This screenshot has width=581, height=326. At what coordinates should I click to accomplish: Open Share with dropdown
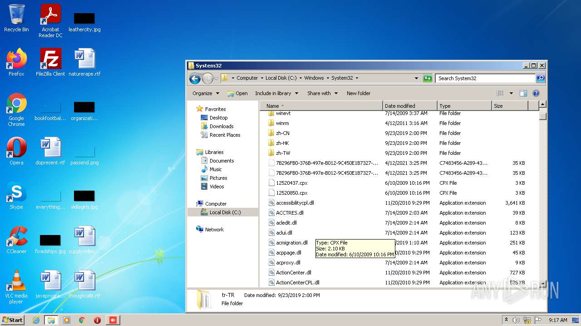point(322,93)
